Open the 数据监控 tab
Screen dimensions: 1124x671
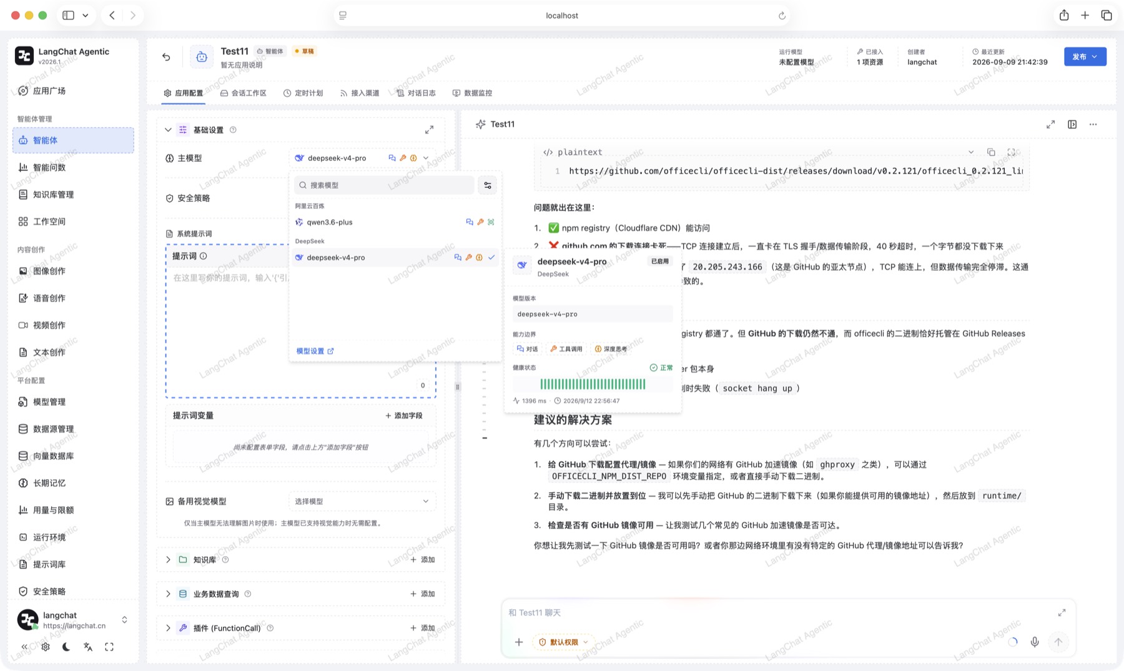click(473, 93)
